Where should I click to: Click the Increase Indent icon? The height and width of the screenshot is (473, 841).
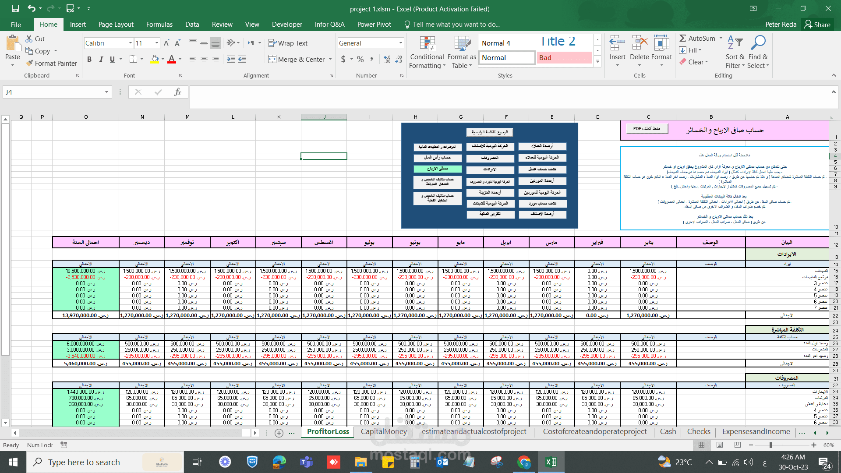click(x=242, y=59)
